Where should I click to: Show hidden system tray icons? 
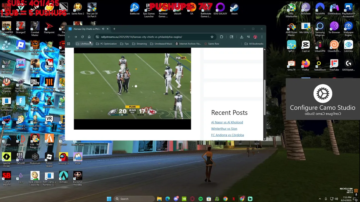tap(320, 199)
